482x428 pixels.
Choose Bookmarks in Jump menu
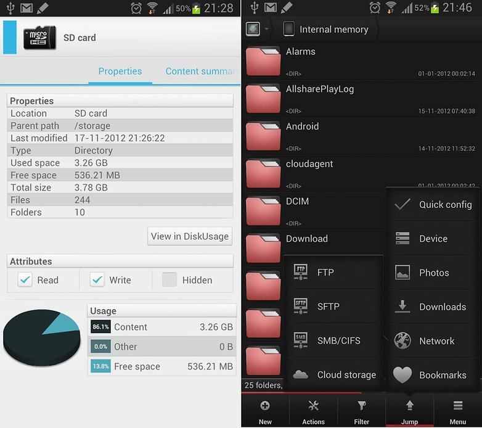pyautogui.click(x=432, y=375)
